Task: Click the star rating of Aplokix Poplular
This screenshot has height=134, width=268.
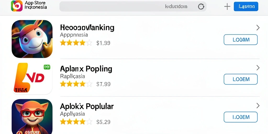Action: pos(76,122)
